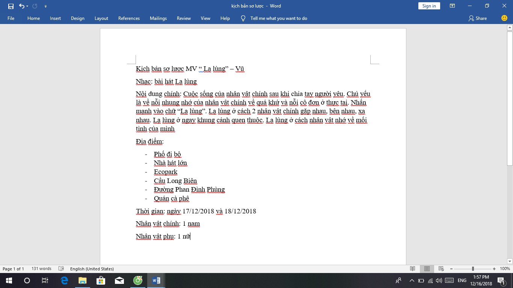Open the Windows Start menu

coord(9,280)
